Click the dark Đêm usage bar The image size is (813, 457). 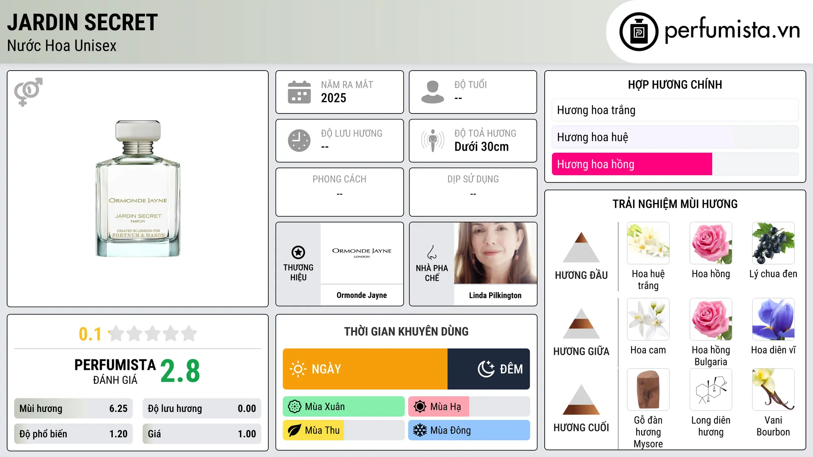pyautogui.click(x=489, y=369)
